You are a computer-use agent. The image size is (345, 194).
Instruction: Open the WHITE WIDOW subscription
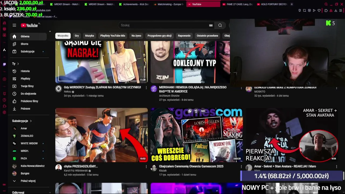click(28, 143)
